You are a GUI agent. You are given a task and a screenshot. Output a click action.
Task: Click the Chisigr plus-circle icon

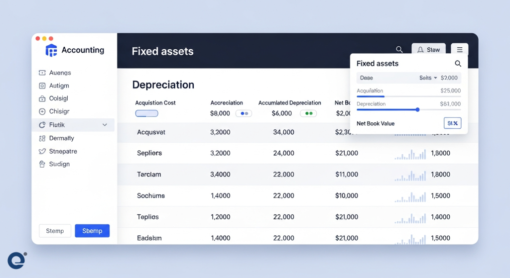42,112
